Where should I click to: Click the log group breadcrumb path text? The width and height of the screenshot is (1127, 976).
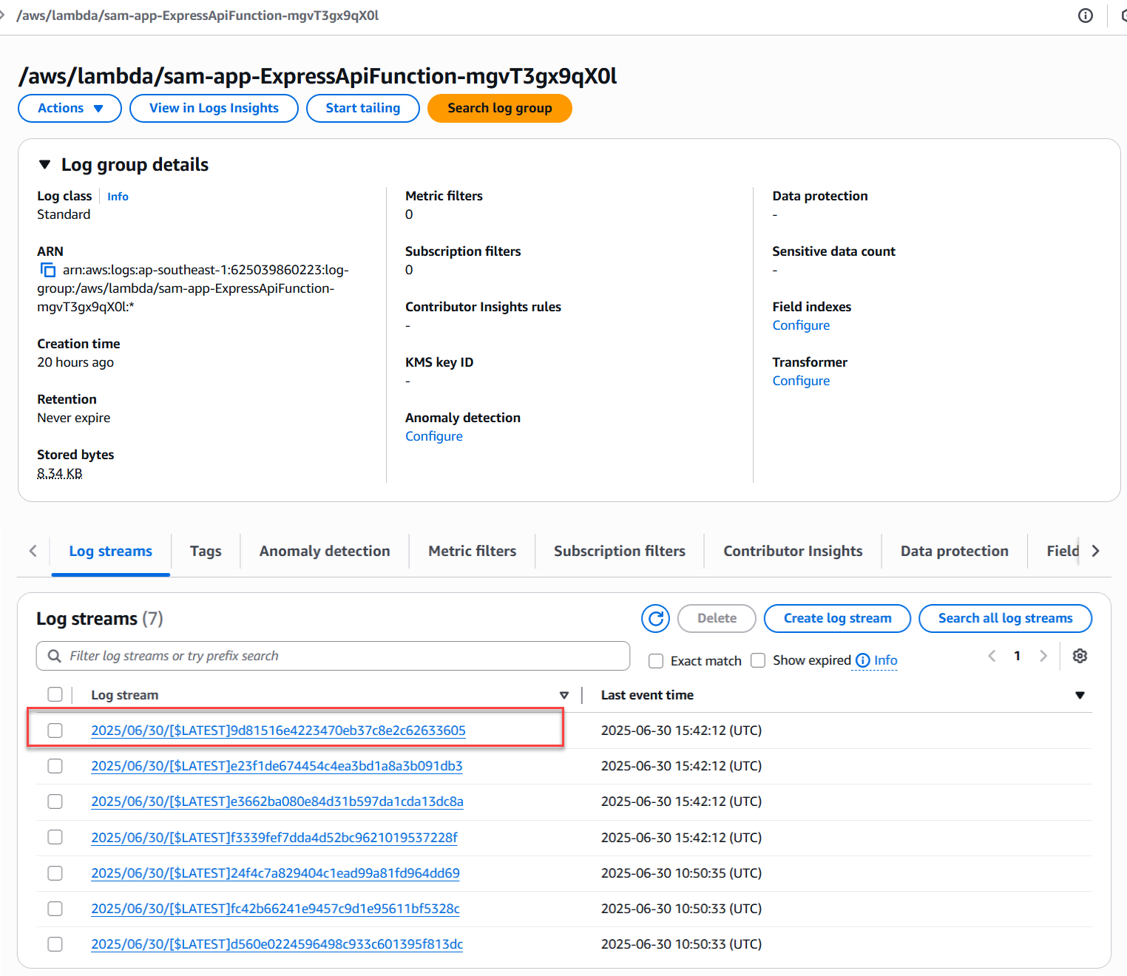(x=197, y=16)
